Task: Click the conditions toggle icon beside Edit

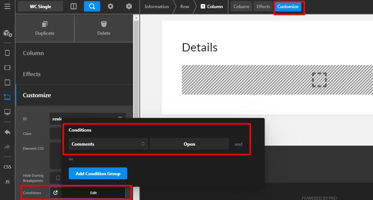Action: (x=55, y=193)
